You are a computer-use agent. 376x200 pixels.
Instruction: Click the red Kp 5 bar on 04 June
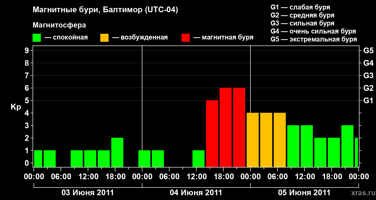[212, 134]
